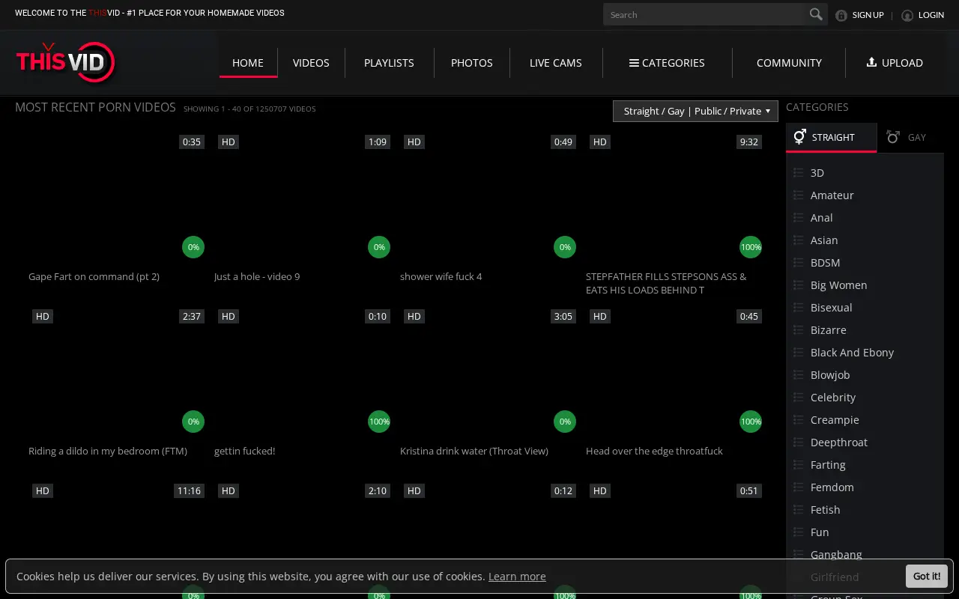Click the list icon next to Asian

[x=798, y=240]
